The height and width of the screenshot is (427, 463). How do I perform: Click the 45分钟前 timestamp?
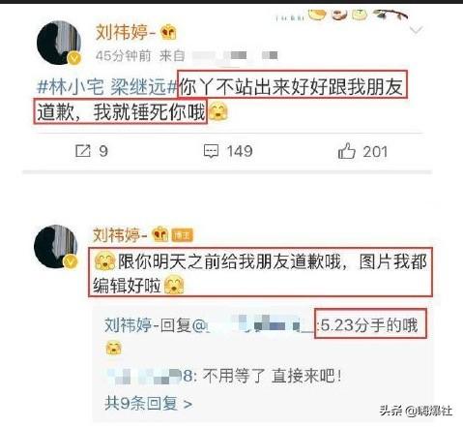(123, 56)
